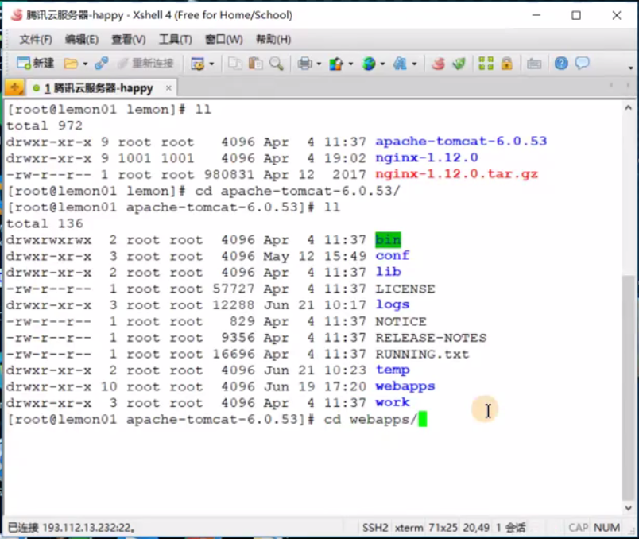Click the tab scroll left arrow
The image size is (639, 539).
click(611, 85)
